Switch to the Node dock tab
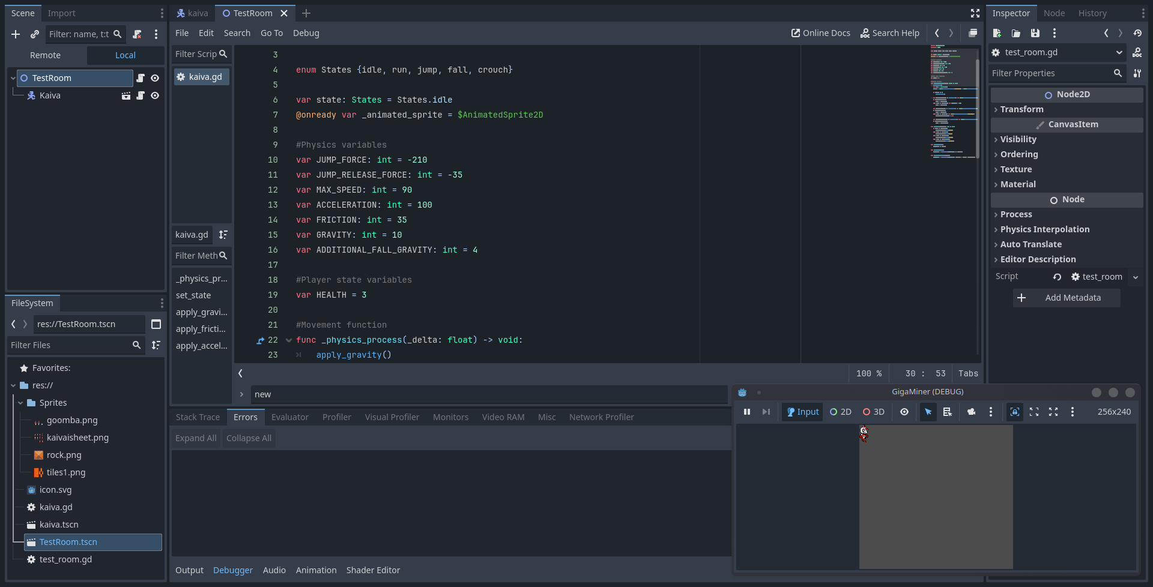 1054,13
